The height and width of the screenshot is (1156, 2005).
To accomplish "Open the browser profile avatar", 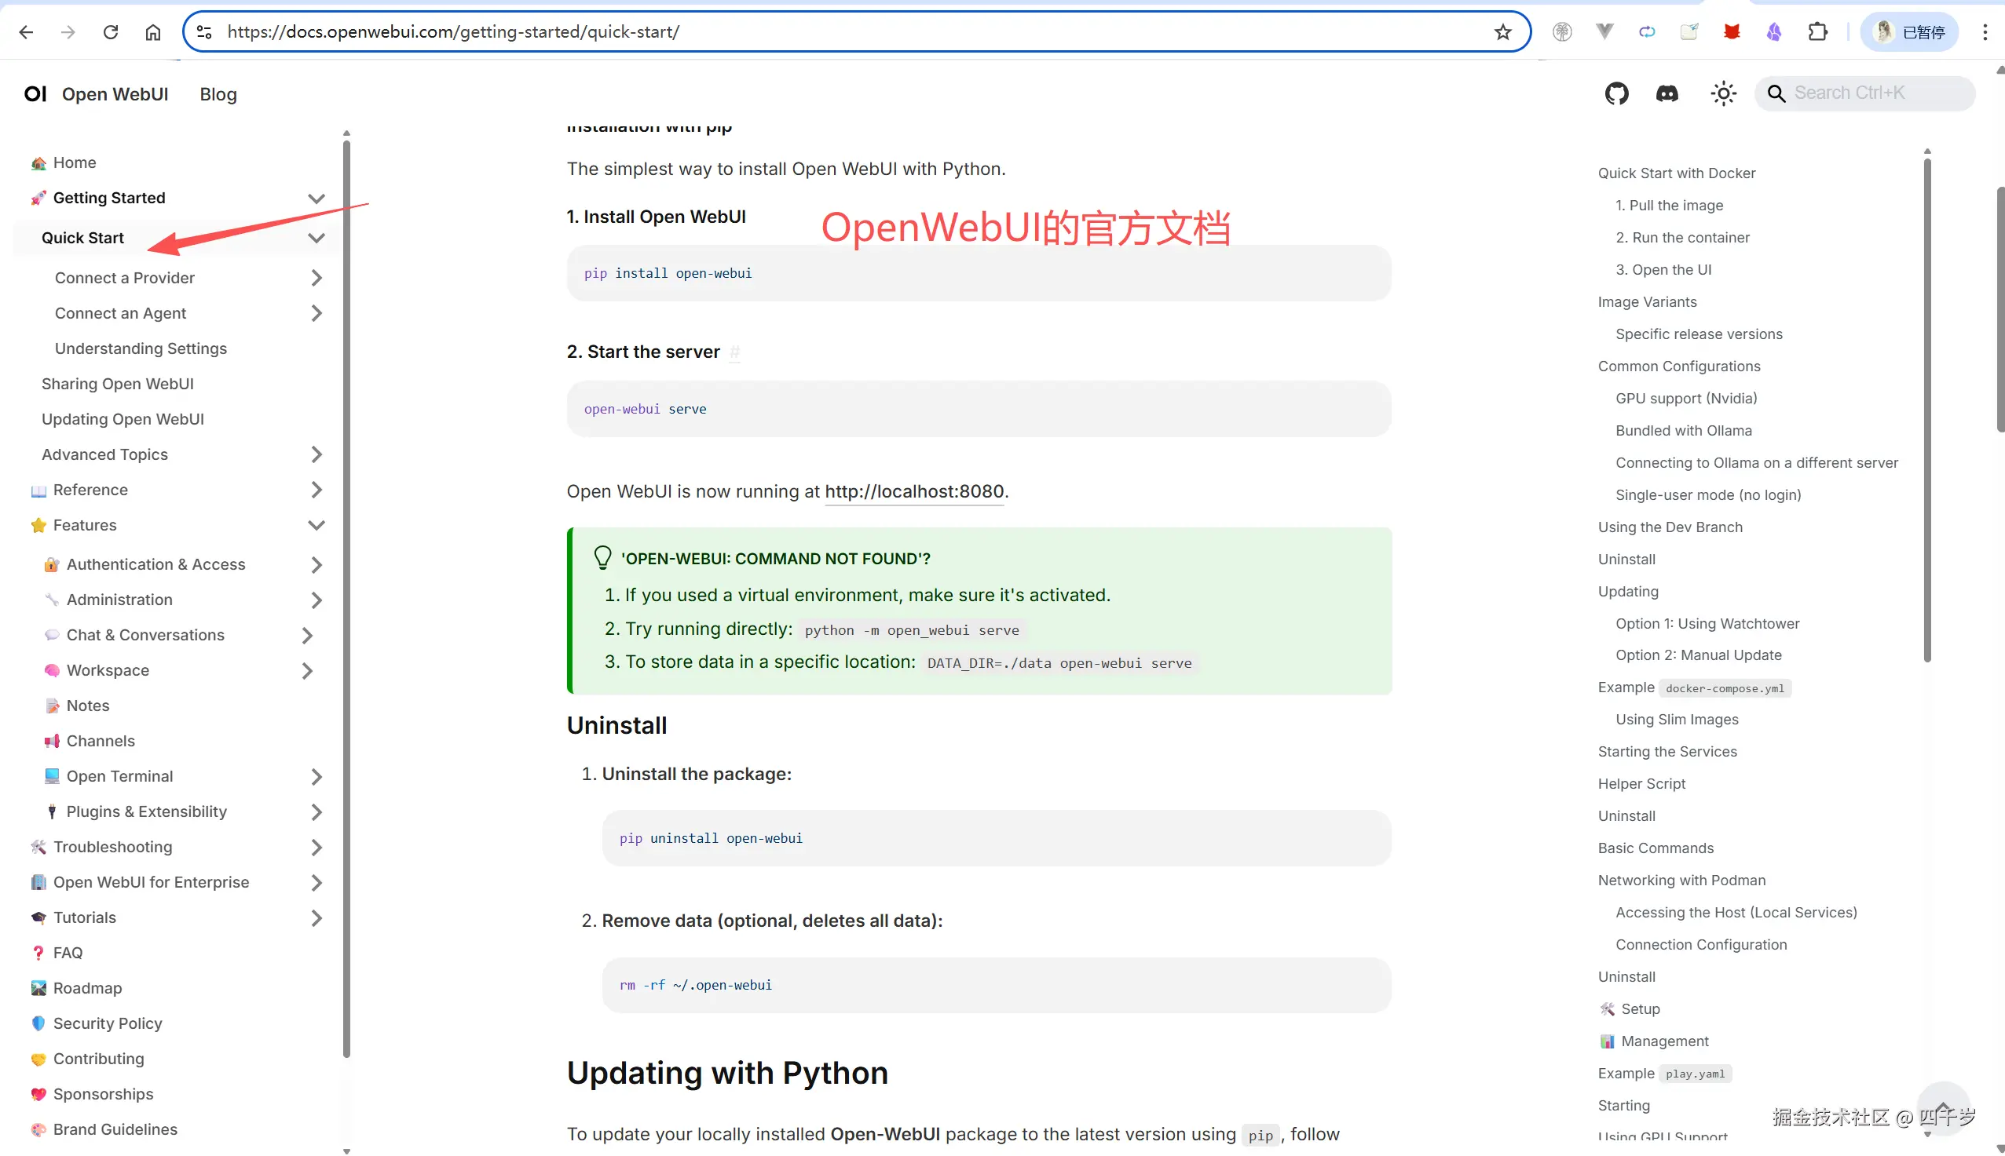I will pos(1883,31).
